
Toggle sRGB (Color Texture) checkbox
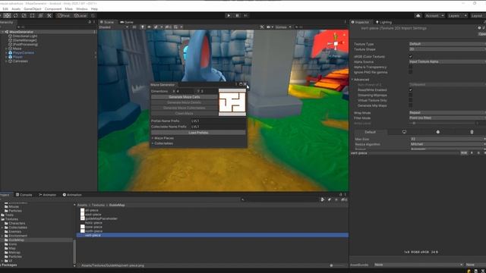pyautogui.click(x=411, y=57)
